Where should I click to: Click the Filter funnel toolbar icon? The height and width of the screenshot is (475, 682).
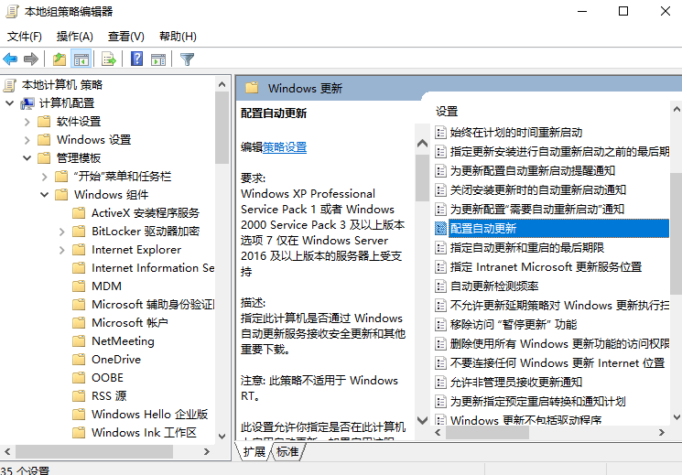pyautogui.click(x=187, y=59)
